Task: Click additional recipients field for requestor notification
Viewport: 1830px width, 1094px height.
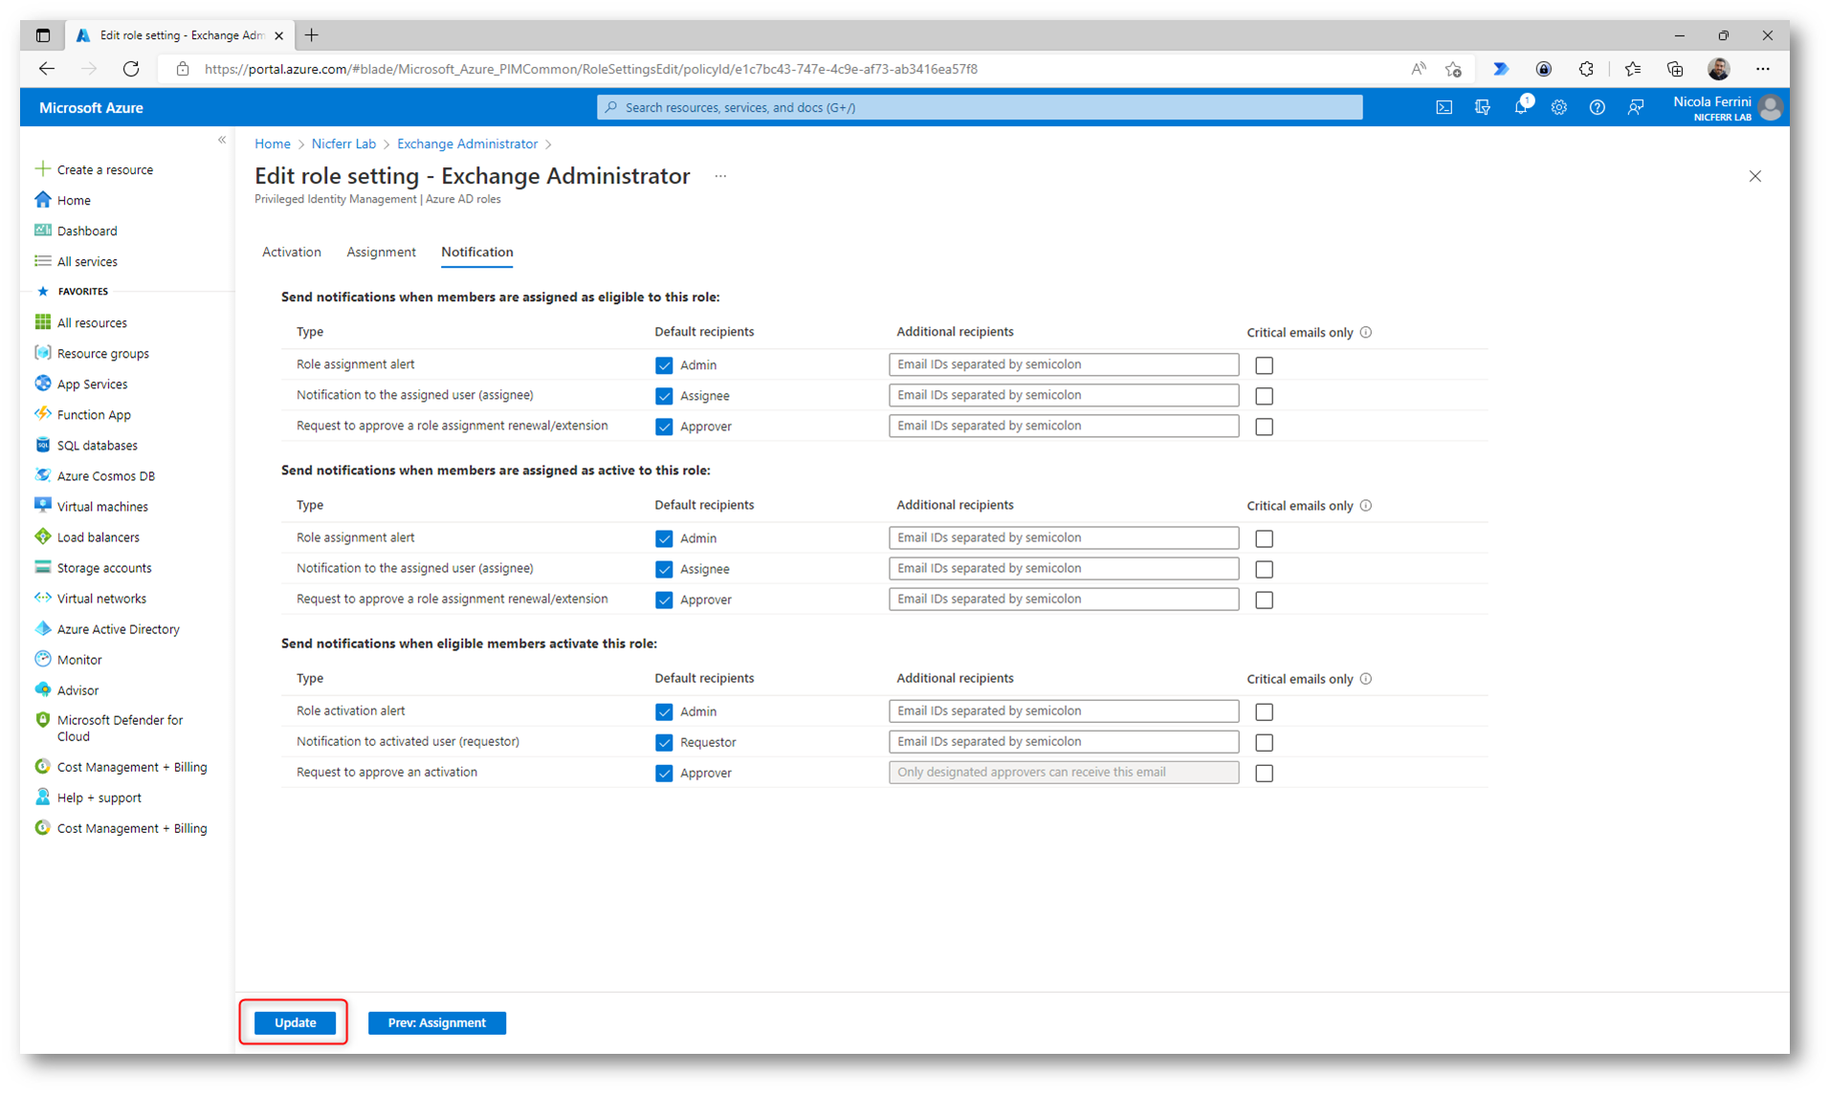Action: (1064, 741)
